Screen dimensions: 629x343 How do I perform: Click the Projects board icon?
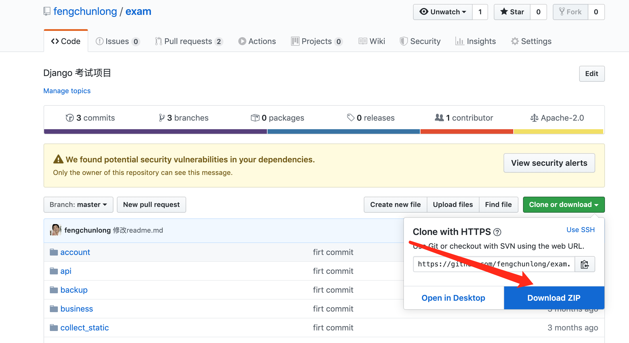(x=295, y=41)
